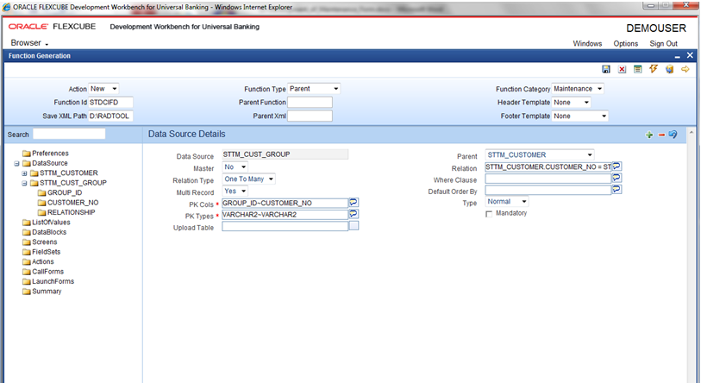Viewport: 701px width, 383px height.
Task: Click the Upload Table text field
Action: pyautogui.click(x=285, y=226)
